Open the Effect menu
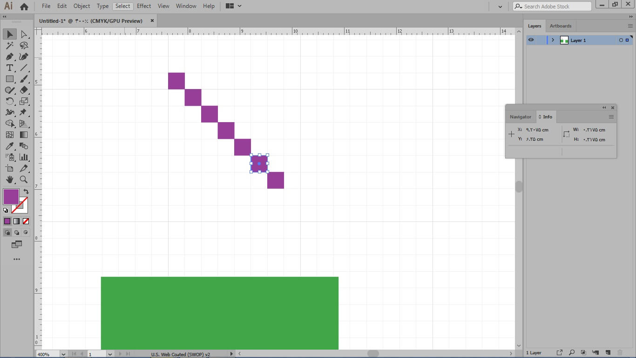The image size is (636, 358). pos(144,6)
